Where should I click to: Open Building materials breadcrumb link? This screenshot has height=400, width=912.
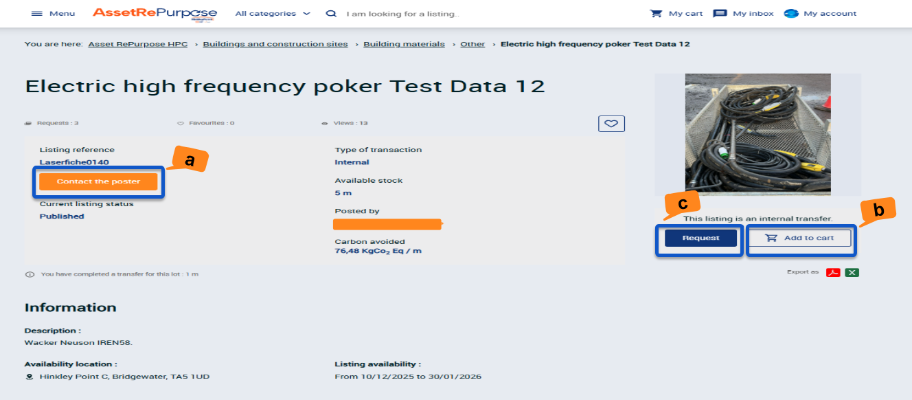404,44
